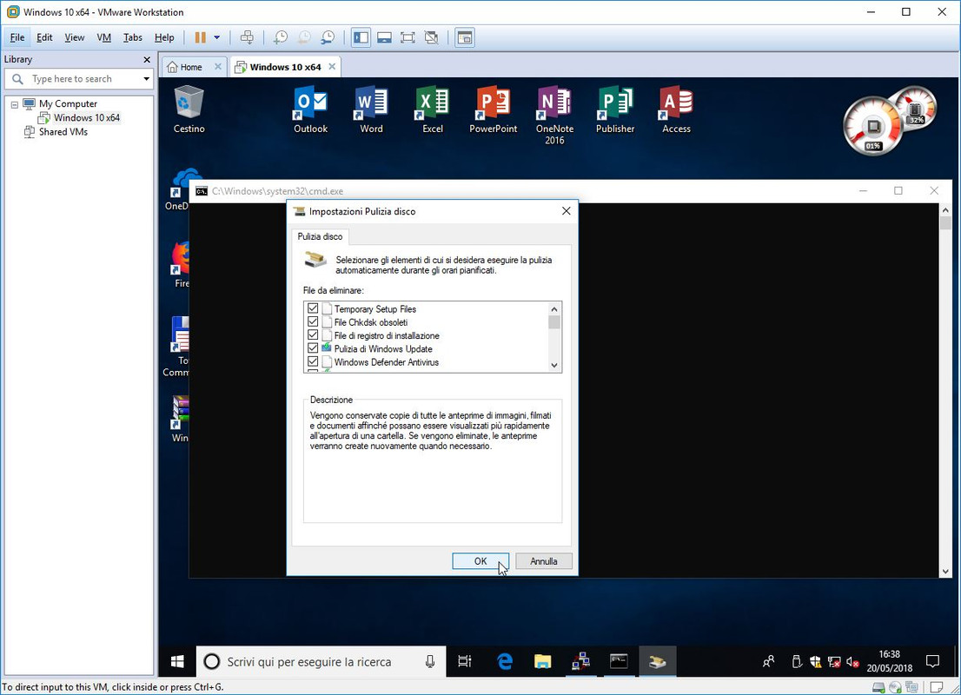Click the Unity mode icon in the toolbar

click(x=432, y=37)
